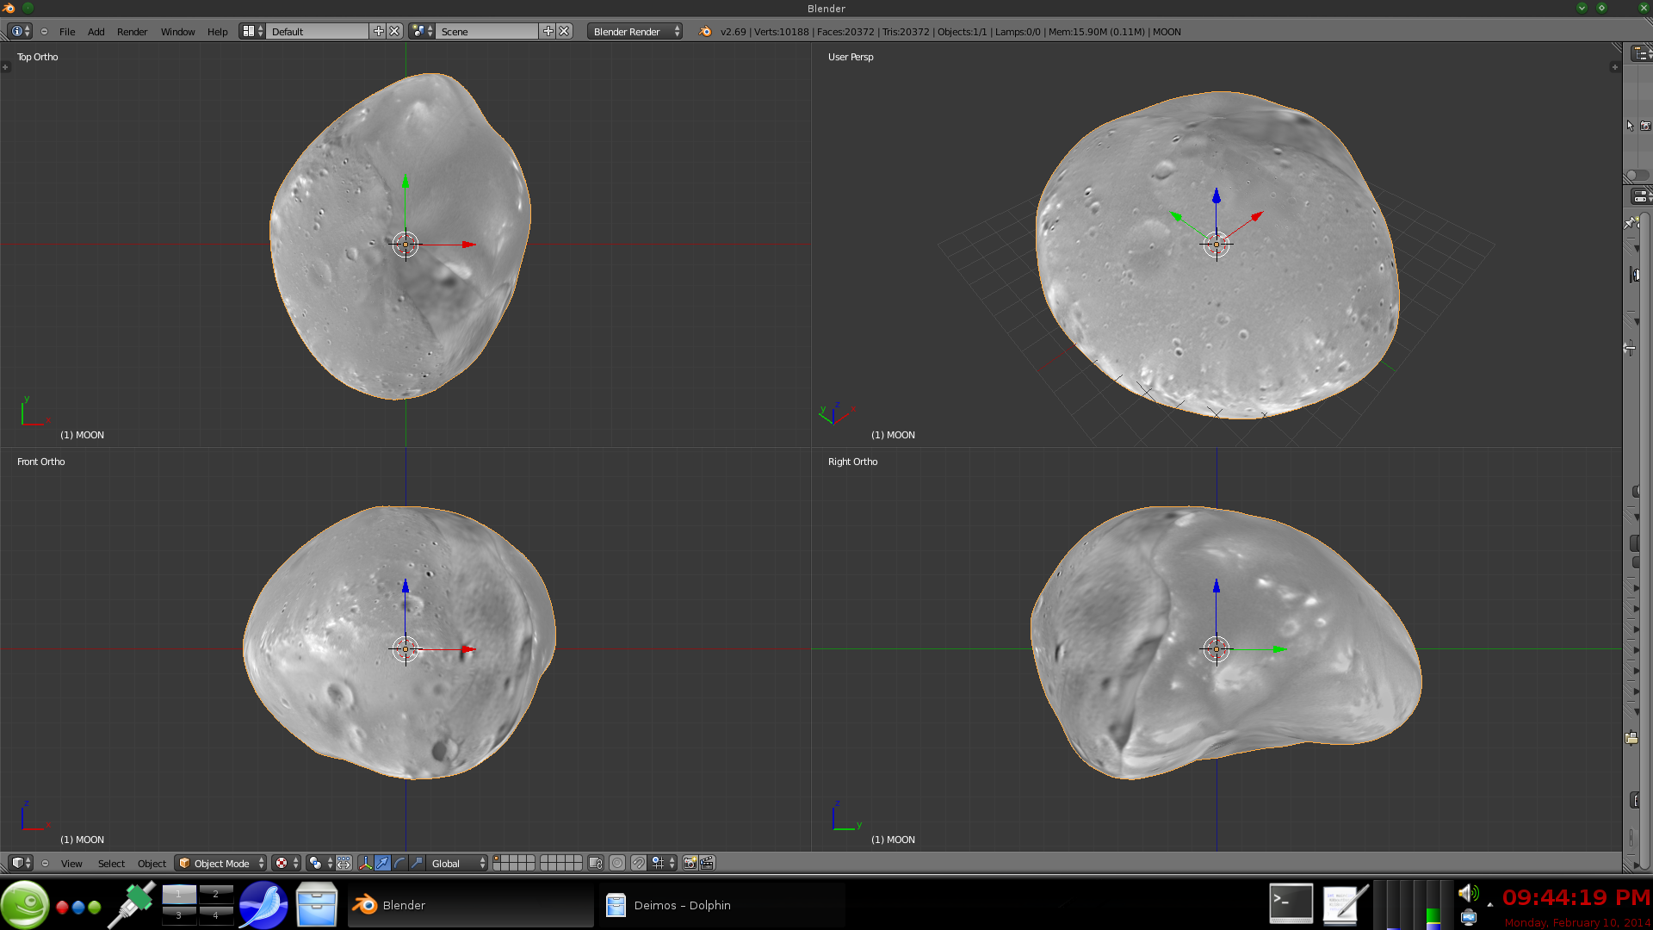Click the device notifier tray icon
1653x930 pixels.
click(1469, 917)
